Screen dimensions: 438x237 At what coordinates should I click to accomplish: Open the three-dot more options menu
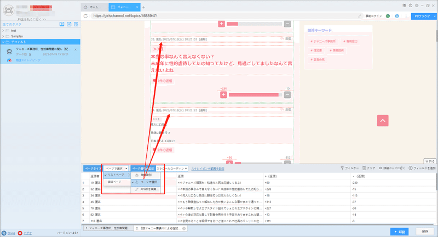[406, 16]
